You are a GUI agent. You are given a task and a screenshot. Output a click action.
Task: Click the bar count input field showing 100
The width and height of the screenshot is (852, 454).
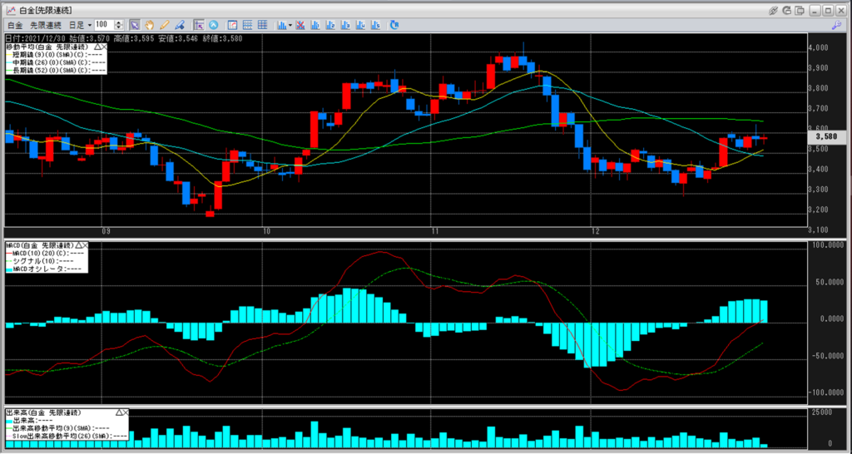tap(103, 25)
